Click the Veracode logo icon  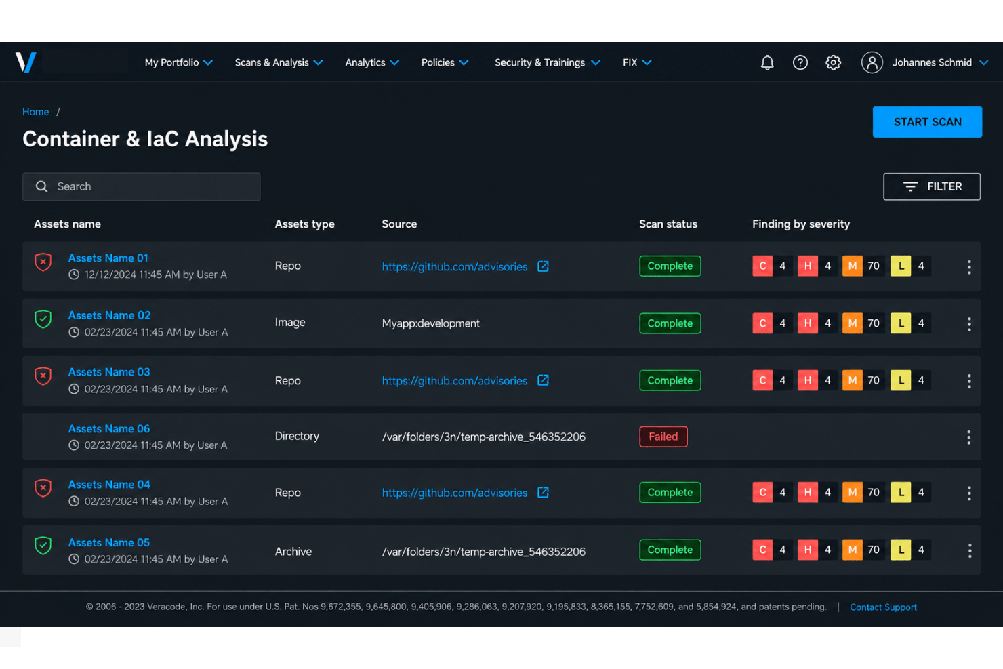click(26, 62)
